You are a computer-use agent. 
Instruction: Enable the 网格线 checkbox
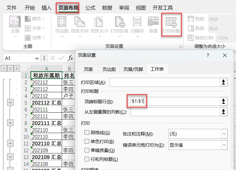click(87, 132)
